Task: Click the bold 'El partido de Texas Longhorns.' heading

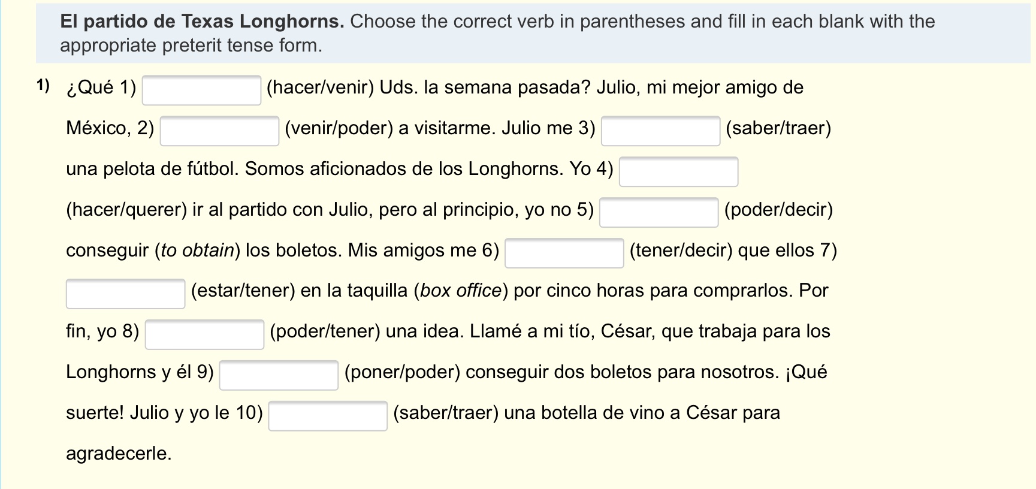Action: [x=202, y=22]
